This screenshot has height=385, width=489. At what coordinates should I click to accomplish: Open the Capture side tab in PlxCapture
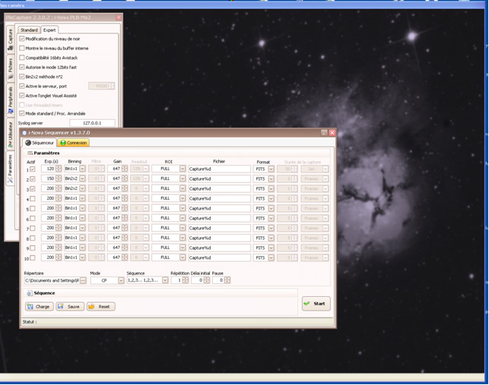tap(11, 39)
